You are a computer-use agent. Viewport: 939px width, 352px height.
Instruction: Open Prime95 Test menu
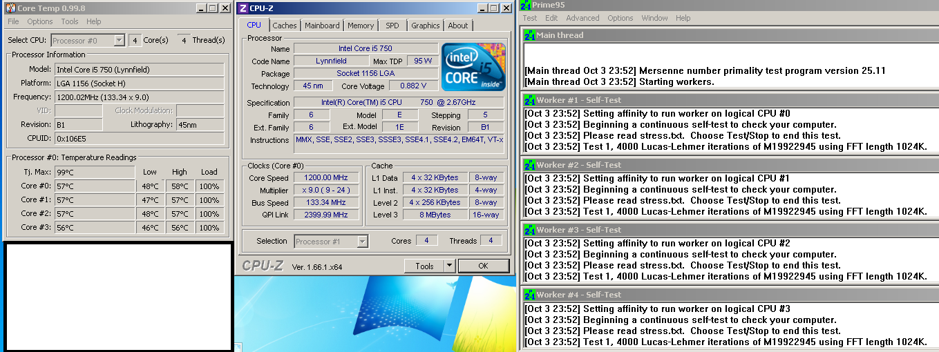pos(530,18)
